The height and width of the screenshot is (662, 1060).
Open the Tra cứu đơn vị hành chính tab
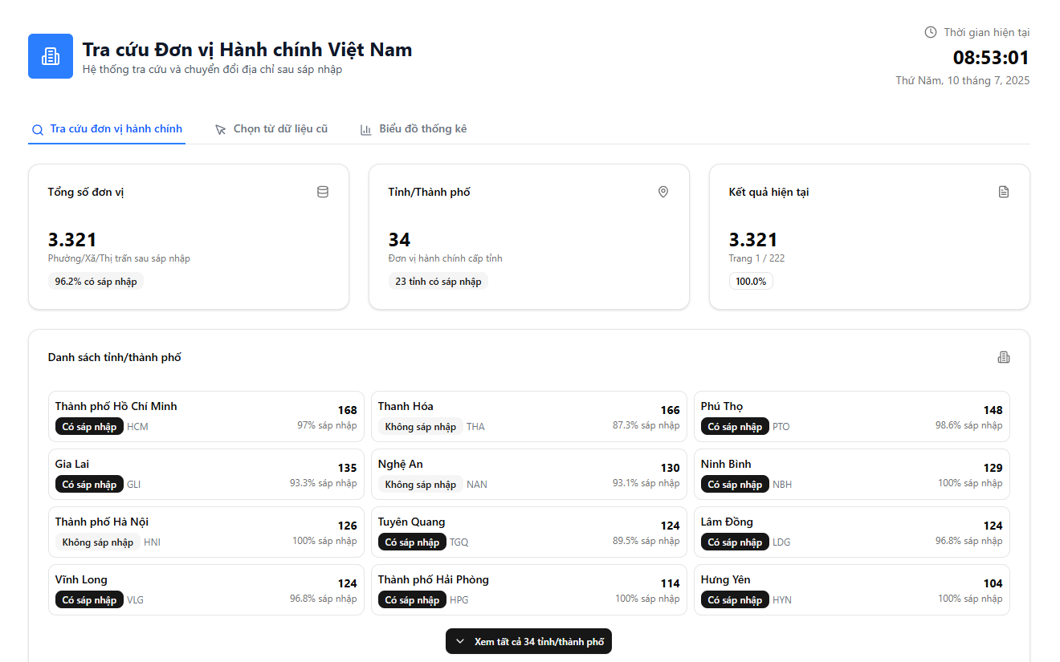[x=107, y=129]
